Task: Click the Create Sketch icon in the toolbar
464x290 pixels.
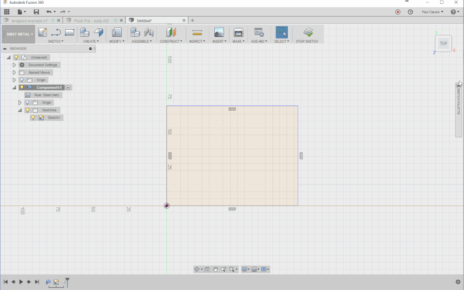Action: coord(43,32)
